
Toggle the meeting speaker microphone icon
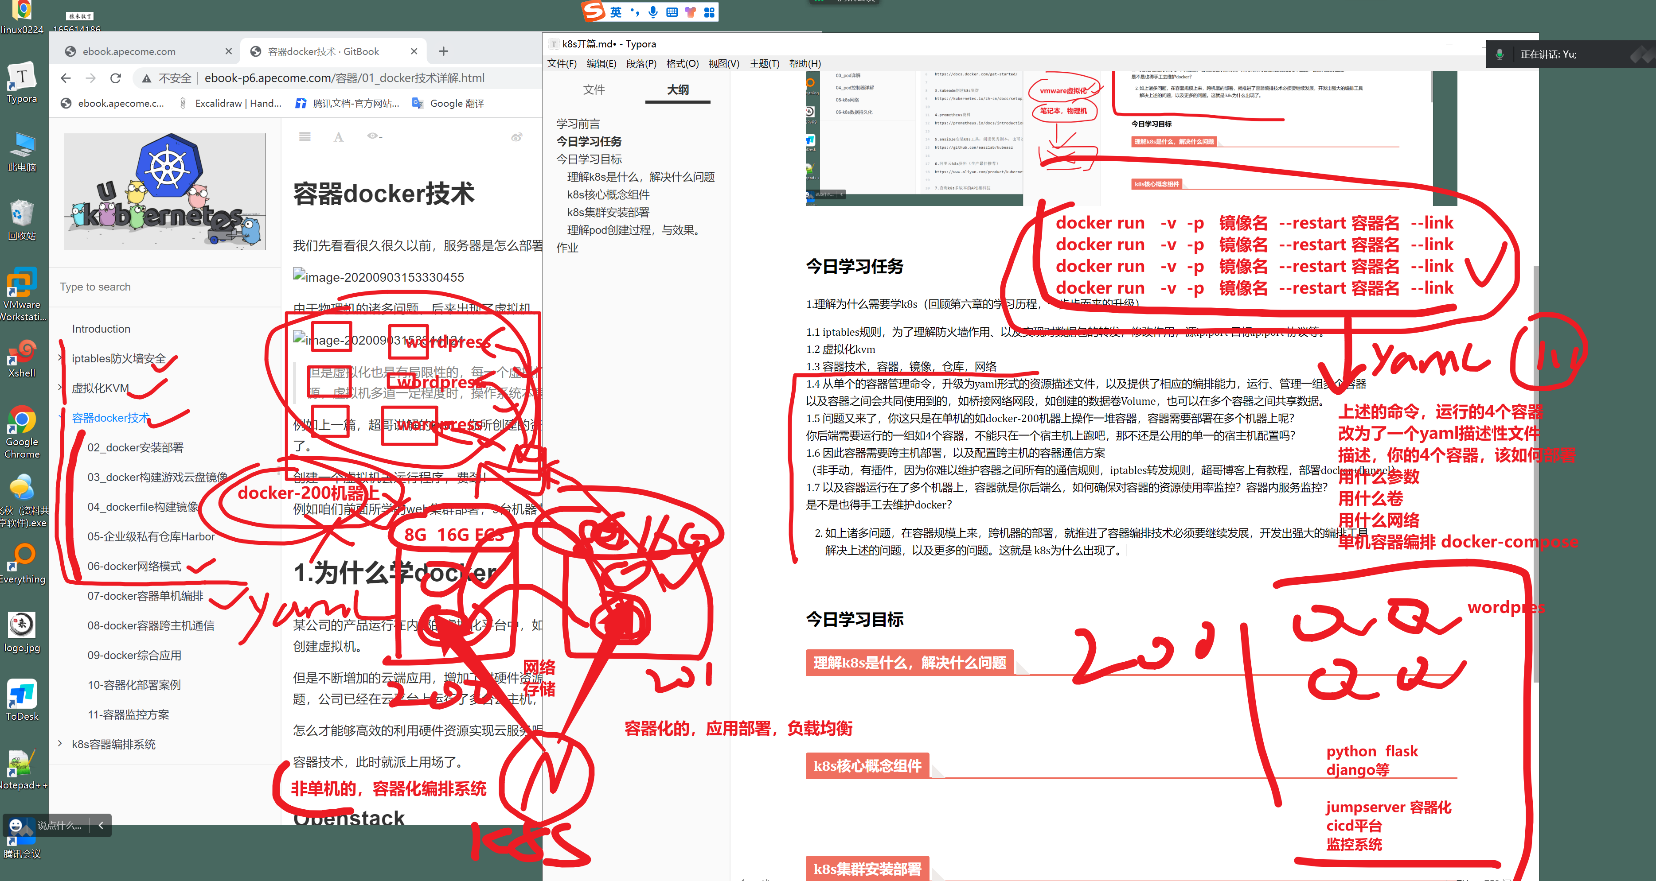tap(1499, 54)
